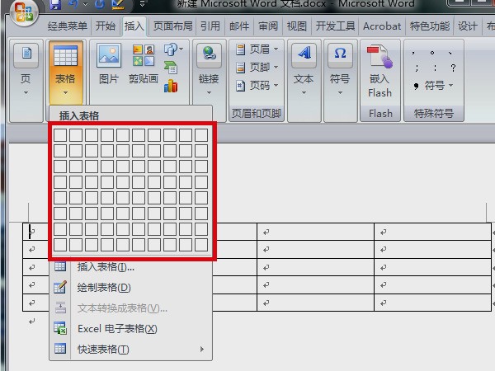Open the Footer dropdown
The image size is (495, 371).
coord(257,68)
